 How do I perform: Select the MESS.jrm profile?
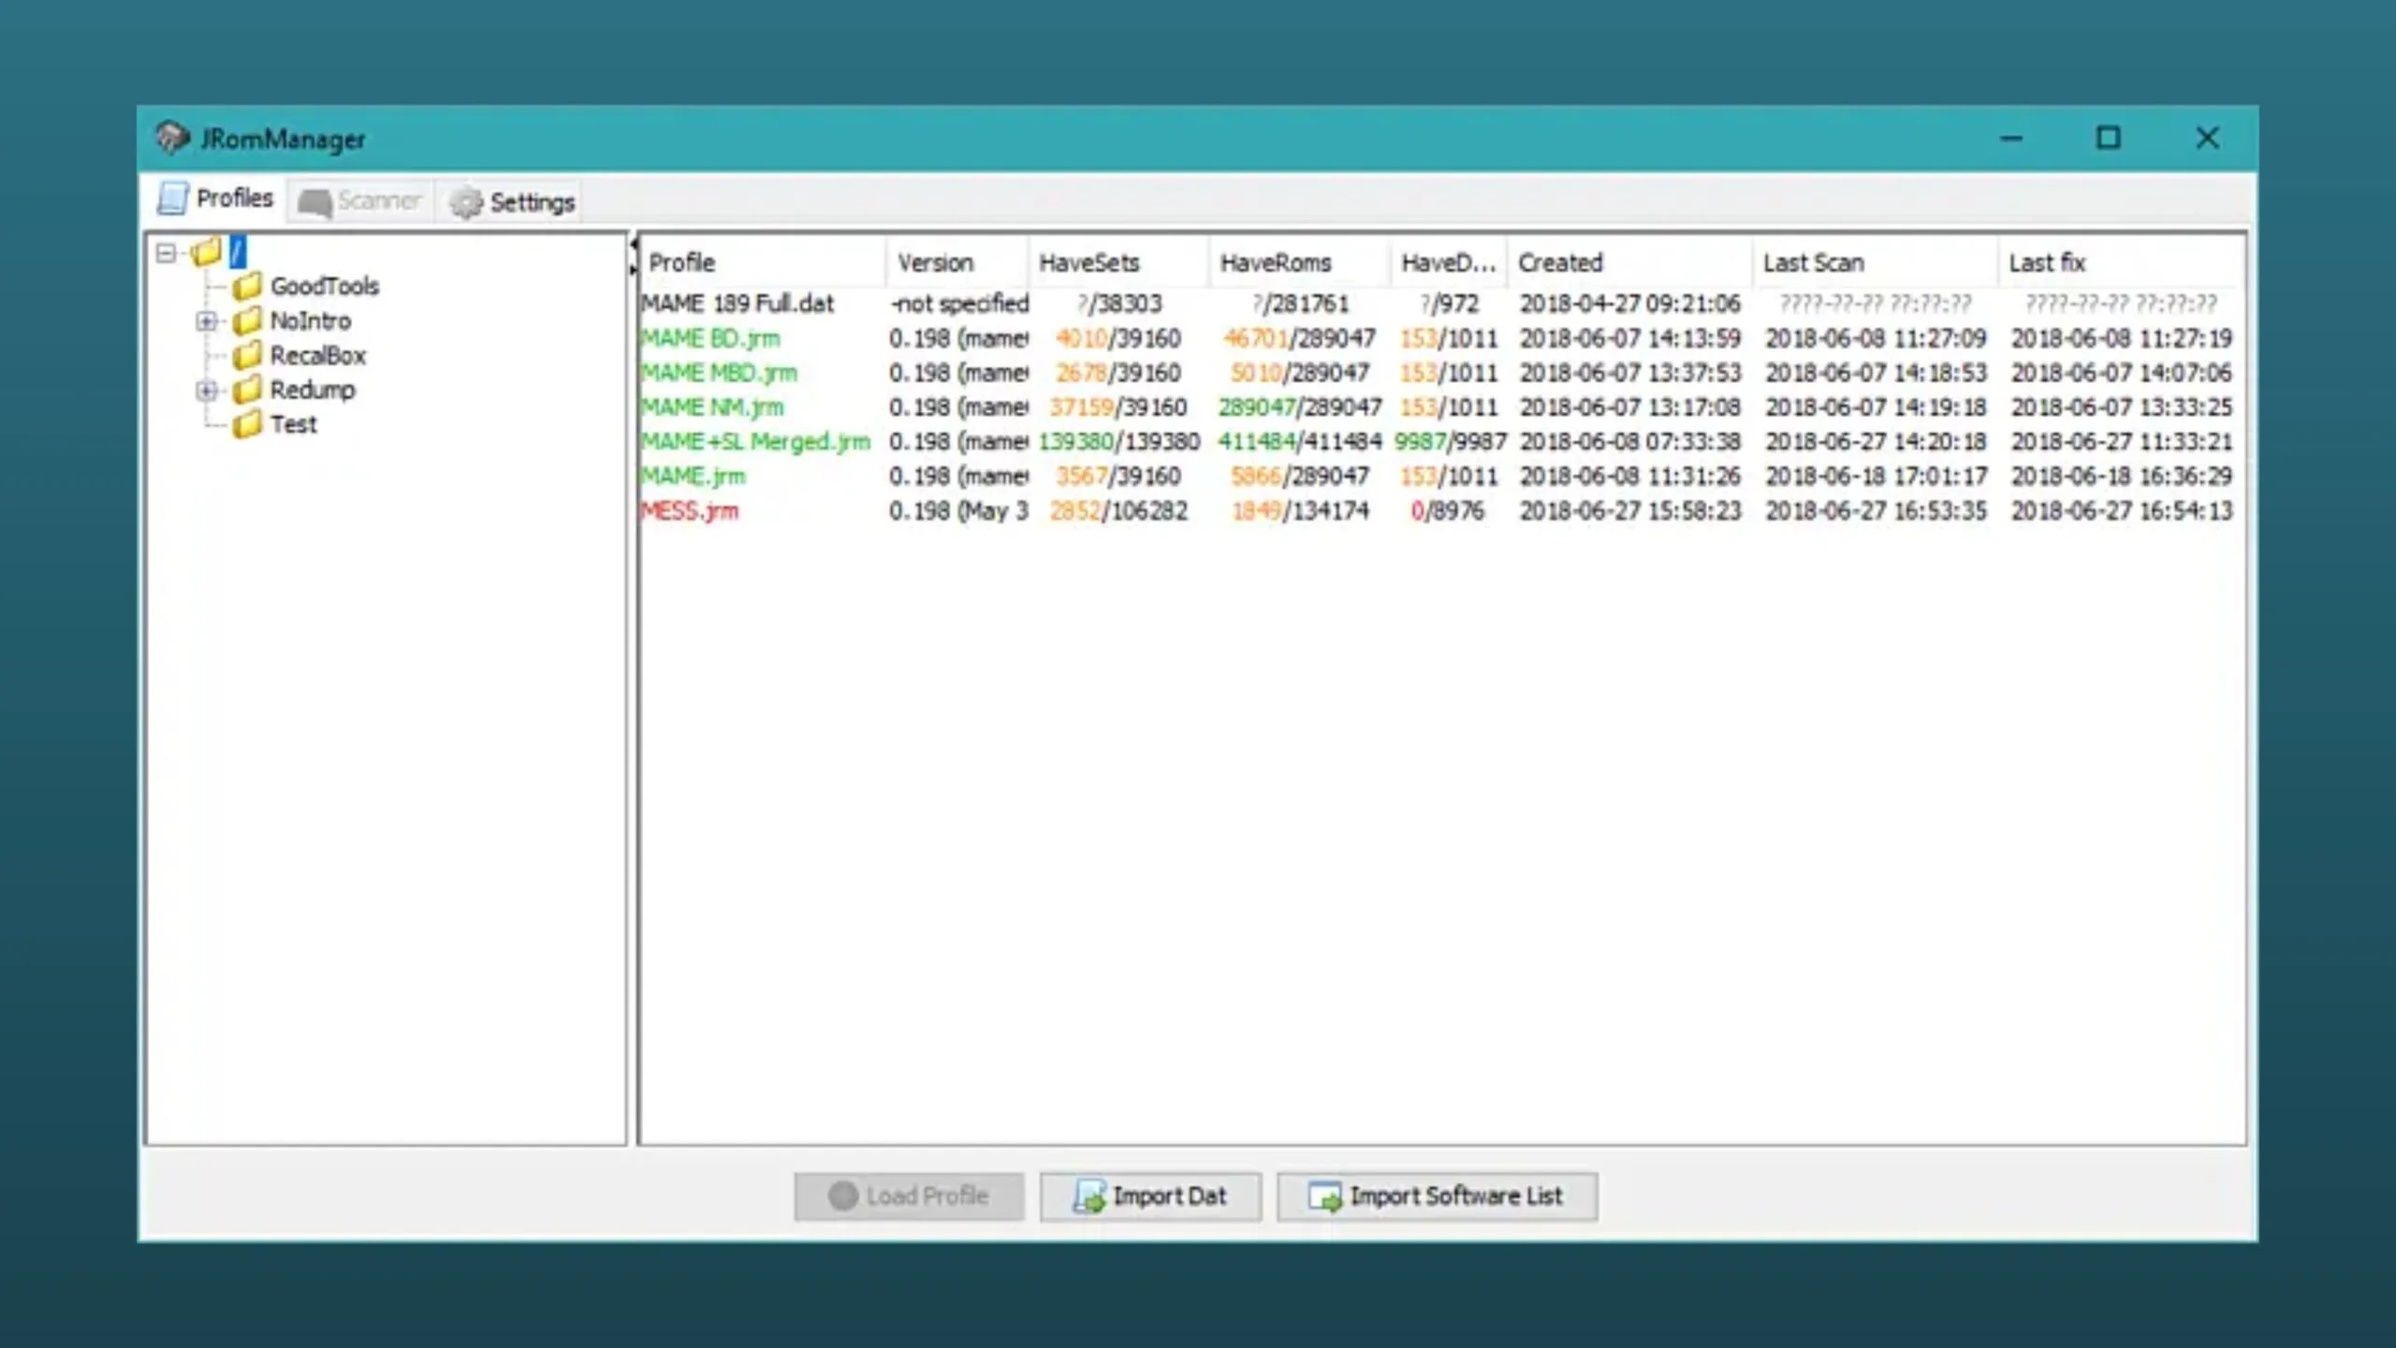[x=690, y=510]
